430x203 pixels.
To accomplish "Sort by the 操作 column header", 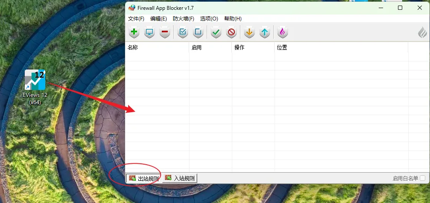I will (253, 48).
